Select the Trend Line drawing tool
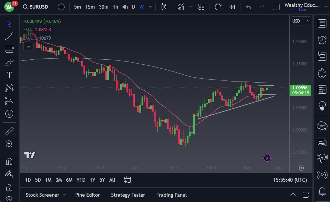This screenshot has width=330, height=202. coord(9,36)
